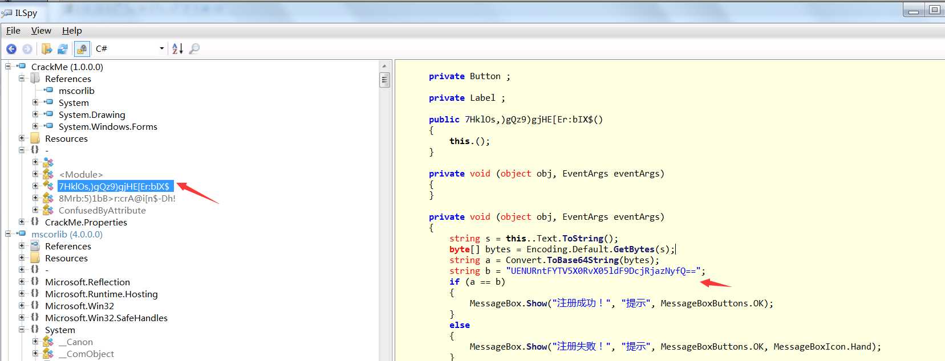
Task: Click the unnamed class icon above <Module>
Action: (x=48, y=162)
